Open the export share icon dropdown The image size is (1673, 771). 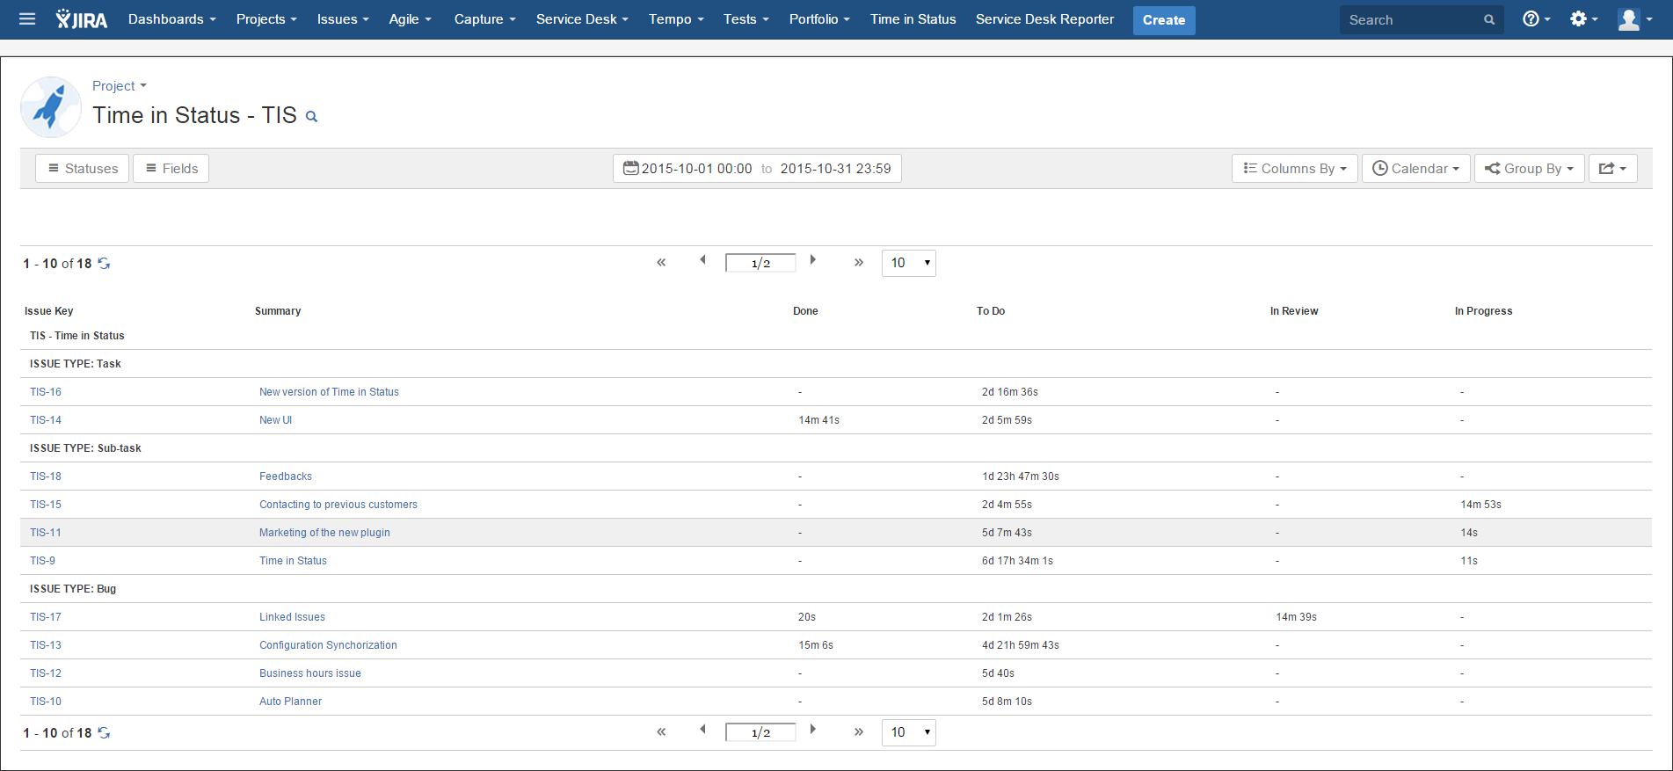pyautogui.click(x=1612, y=169)
